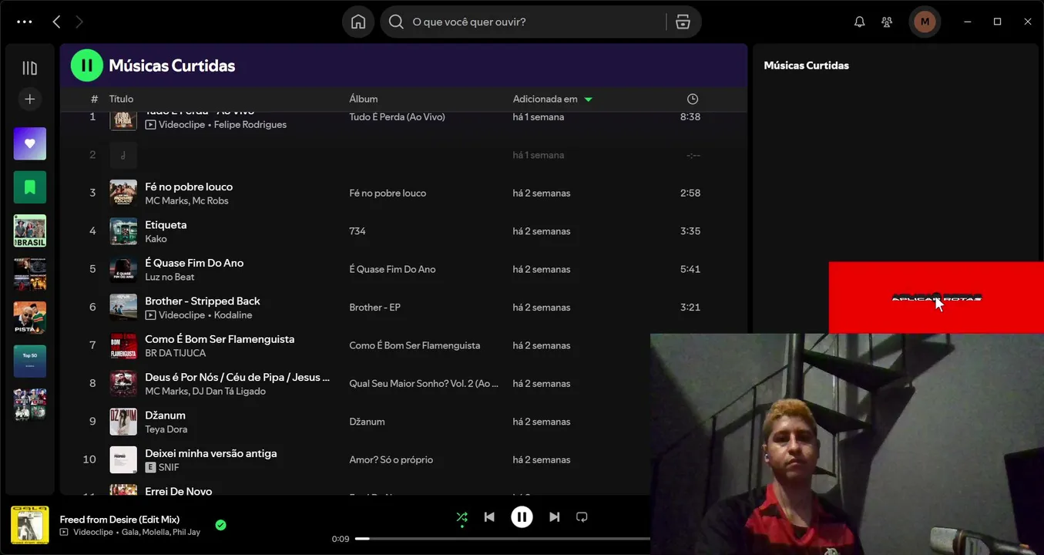Click Džanum album cover thumbnail
This screenshot has height=555, width=1044.
click(x=123, y=422)
